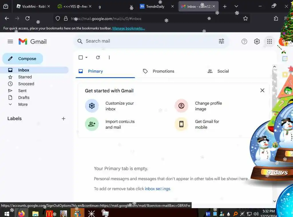Open a new browser tab
Screen dimensions: 293x217
[x=225, y=7]
